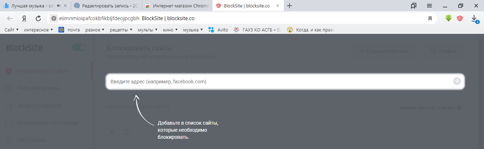Reload the current page
Screen dimensions: 484x149
click(x=38, y=19)
